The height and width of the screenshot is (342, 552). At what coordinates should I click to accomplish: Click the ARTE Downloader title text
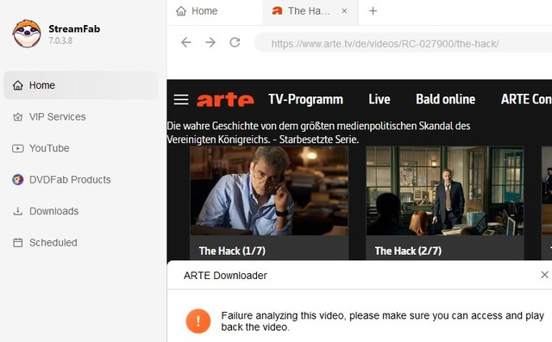[x=225, y=276]
